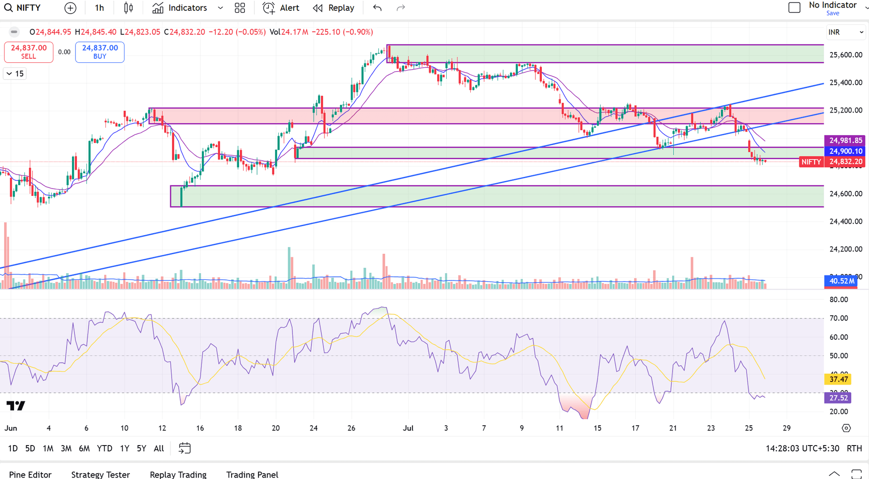This screenshot has width=869, height=479.
Task: Click the 0.00 spread value
Action: pyautogui.click(x=64, y=52)
